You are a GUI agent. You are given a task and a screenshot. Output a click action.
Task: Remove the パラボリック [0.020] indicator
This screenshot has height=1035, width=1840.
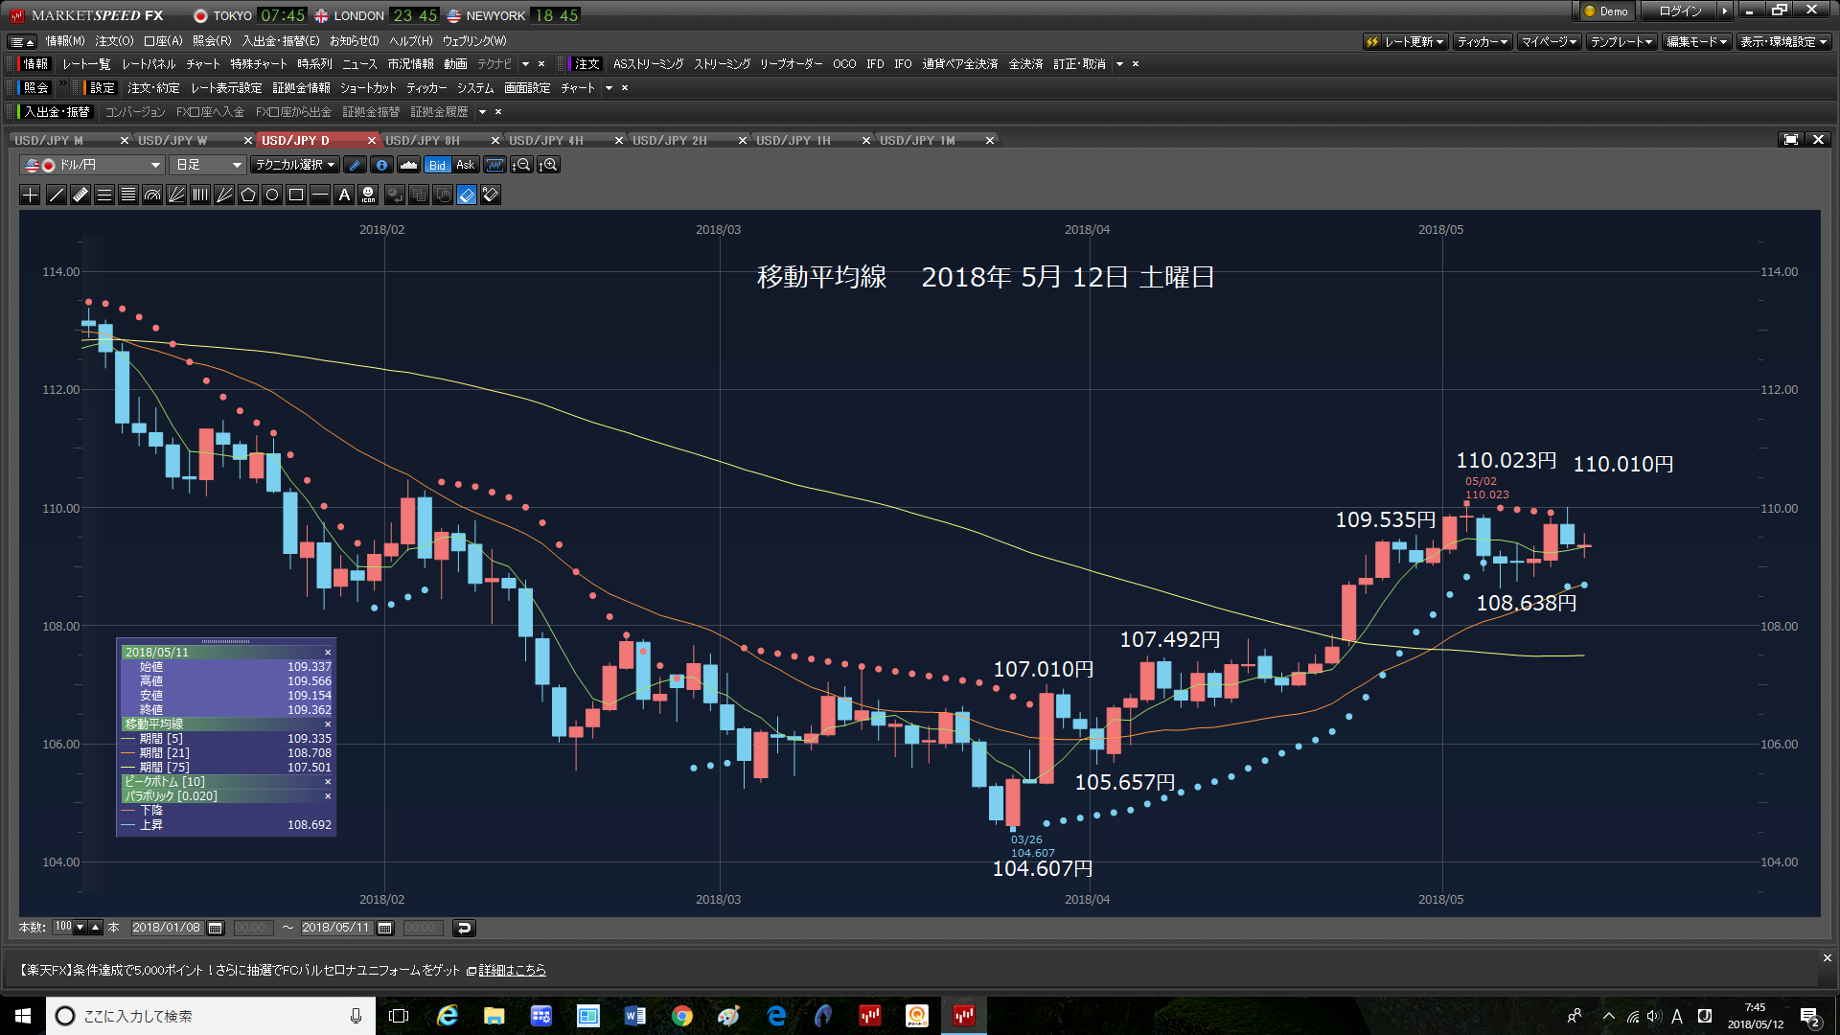pyautogui.click(x=328, y=796)
